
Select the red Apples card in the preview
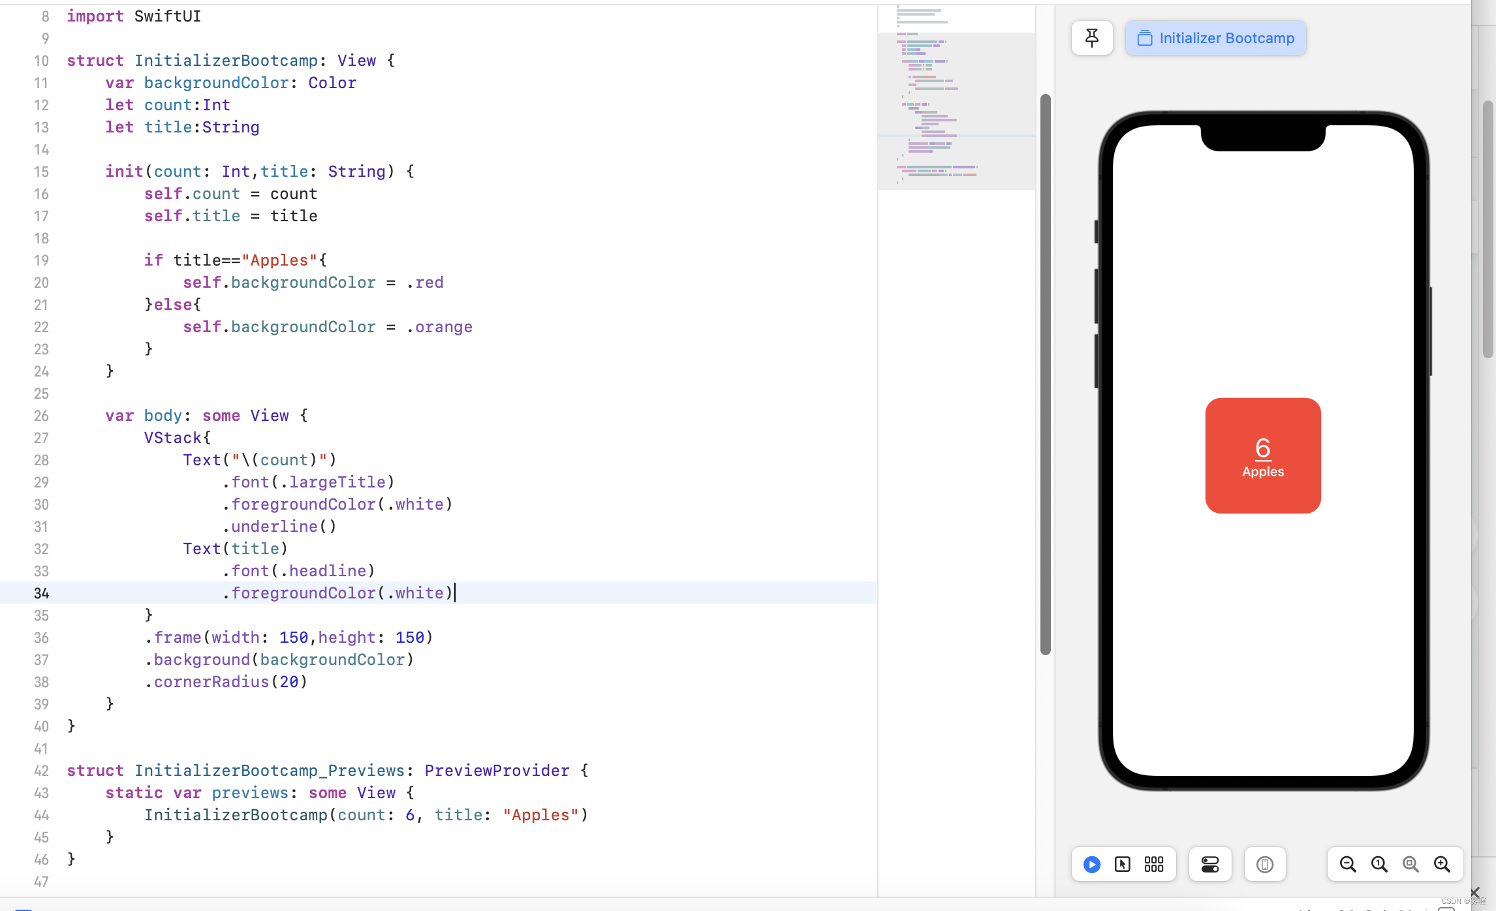(x=1262, y=455)
